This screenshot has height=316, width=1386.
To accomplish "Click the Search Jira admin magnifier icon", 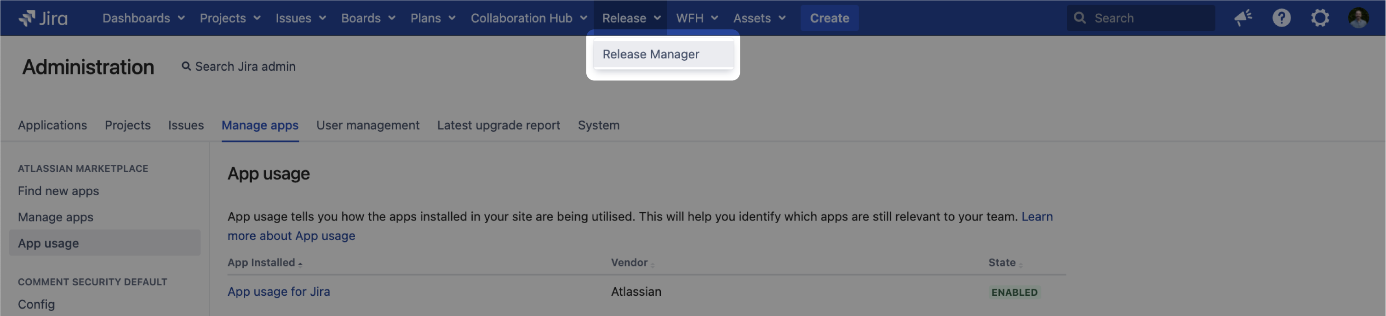I will [x=186, y=67].
